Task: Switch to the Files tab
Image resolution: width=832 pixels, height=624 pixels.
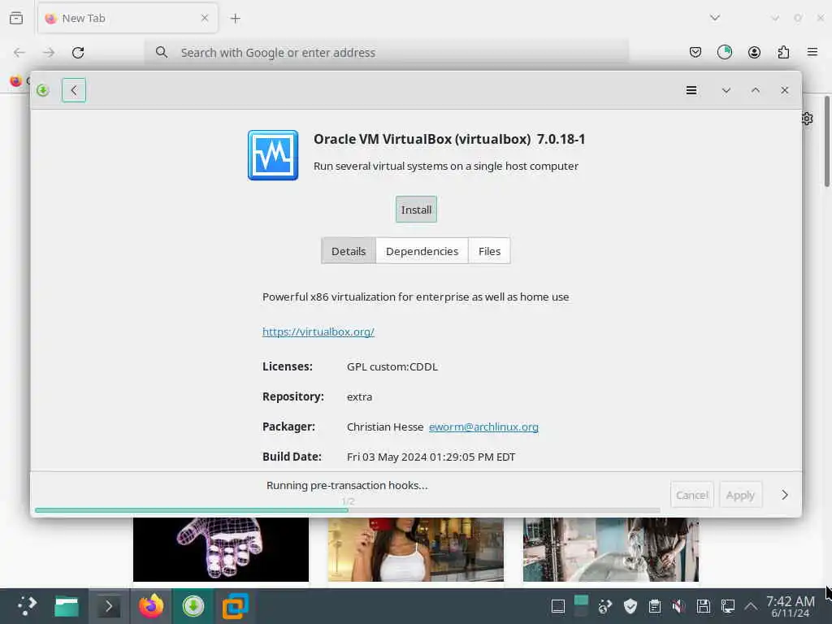Action: click(x=489, y=251)
